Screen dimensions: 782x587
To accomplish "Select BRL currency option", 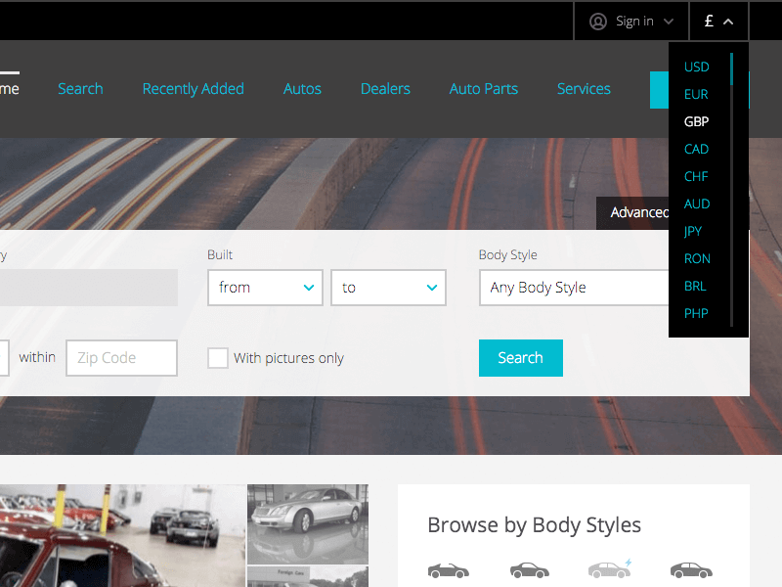I will 695,287.
